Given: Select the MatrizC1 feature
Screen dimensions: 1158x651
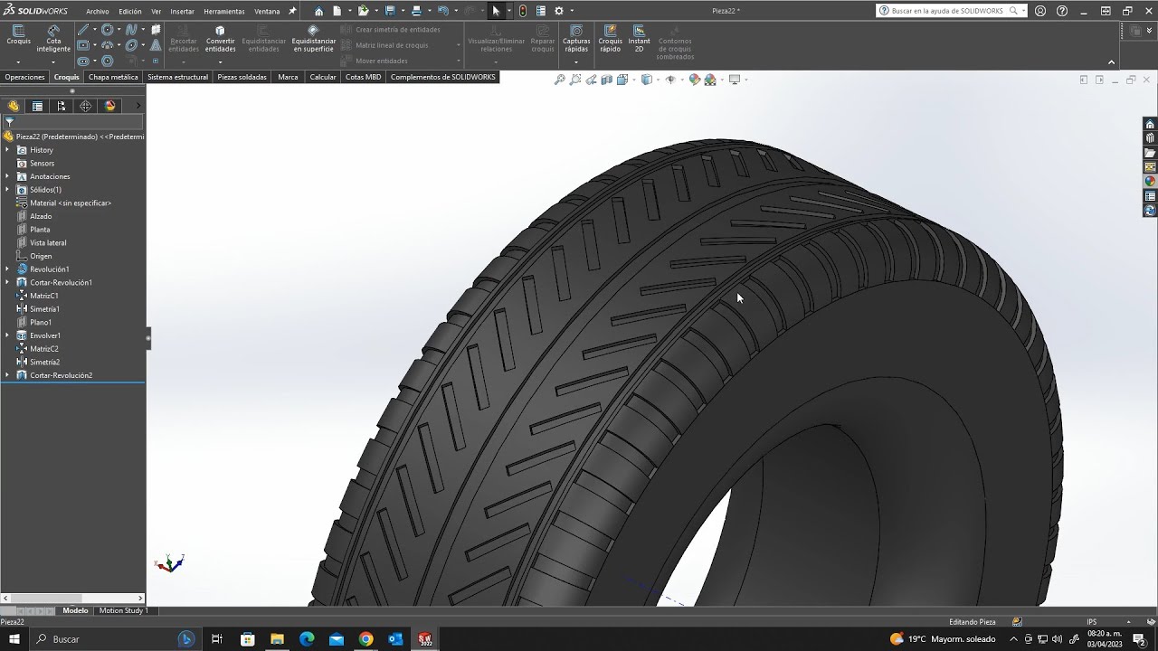Looking at the screenshot, I should (x=43, y=296).
